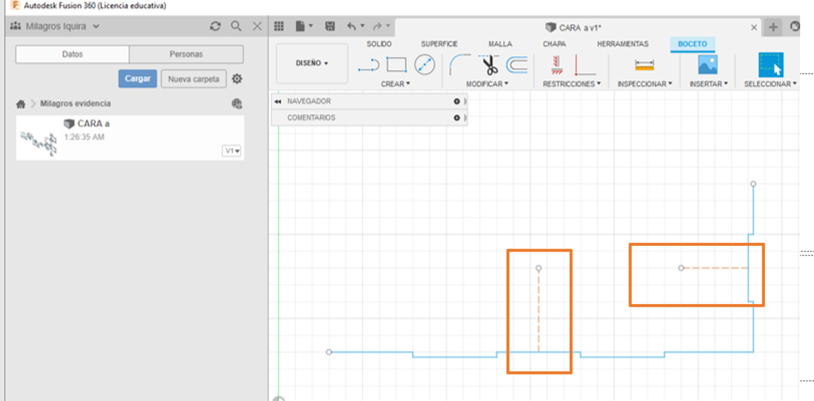
Task: Open the Inspeccionar dropdown menu
Action: point(645,84)
